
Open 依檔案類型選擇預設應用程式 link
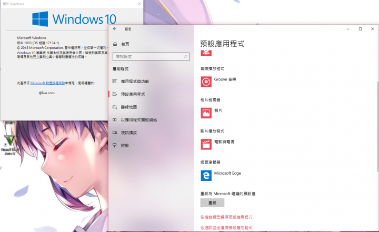click(x=226, y=217)
